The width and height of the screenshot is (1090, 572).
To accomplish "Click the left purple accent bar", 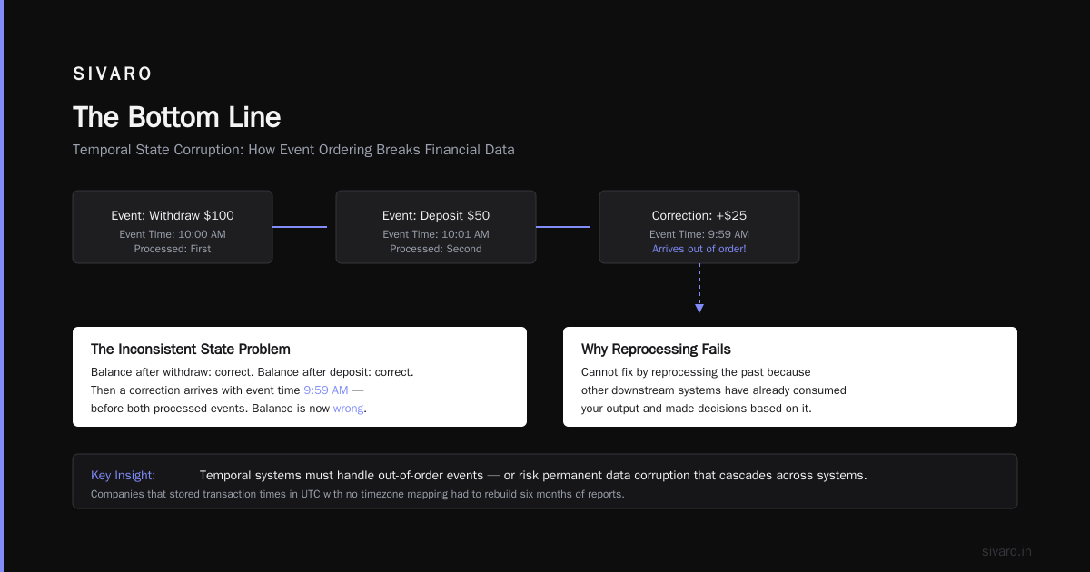I will (x=2, y=286).
